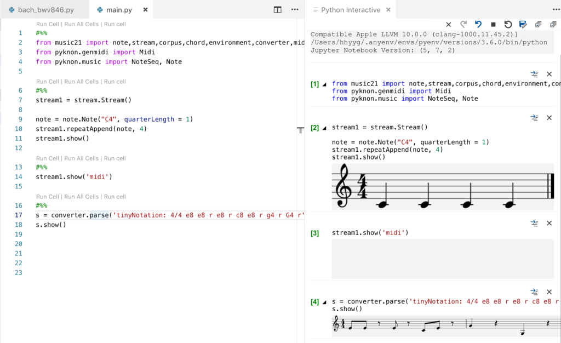Screen dimensions: 561x343
Task: Remove cell [3] using its X button
Action: pyautogui.click(x=549, y=223)
